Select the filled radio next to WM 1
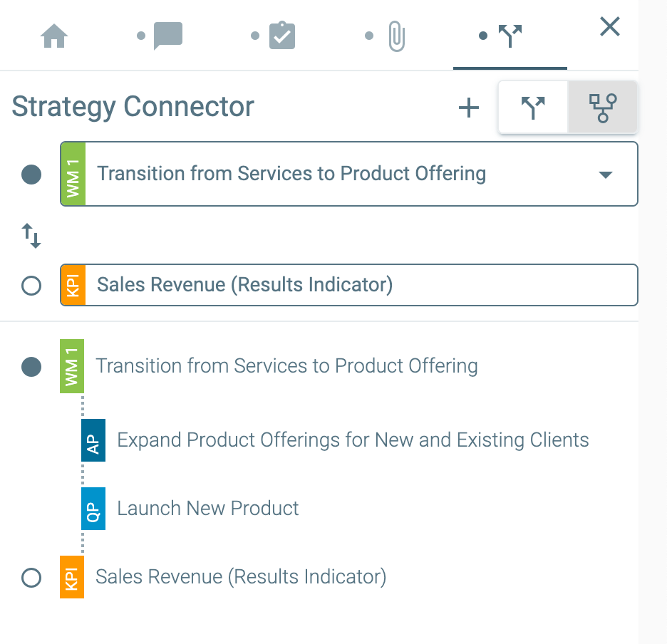The width and height of the screenshot is (667, 644). [30, 174]
